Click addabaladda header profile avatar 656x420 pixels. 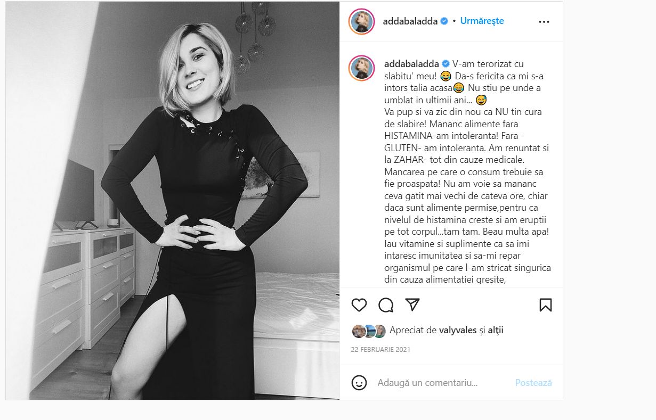(x=361, y=21)
